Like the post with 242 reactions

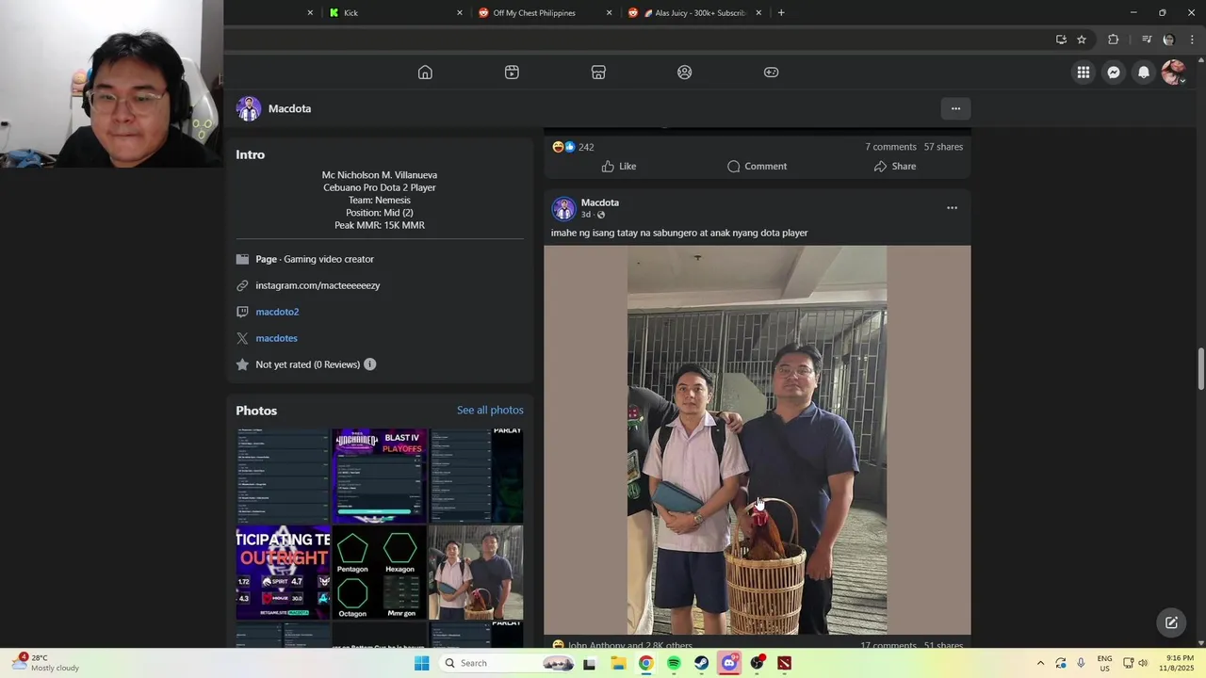[x=619, y=167]
